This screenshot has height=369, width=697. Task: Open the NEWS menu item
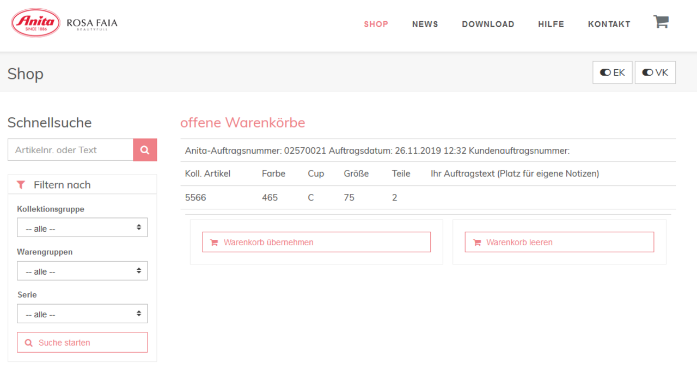tap(425, 24)
